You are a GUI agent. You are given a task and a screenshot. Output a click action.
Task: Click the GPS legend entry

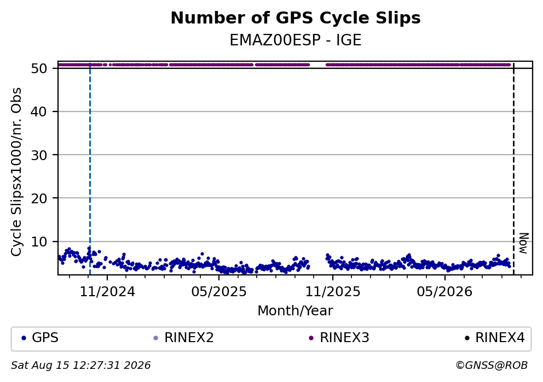pos(40,337)
